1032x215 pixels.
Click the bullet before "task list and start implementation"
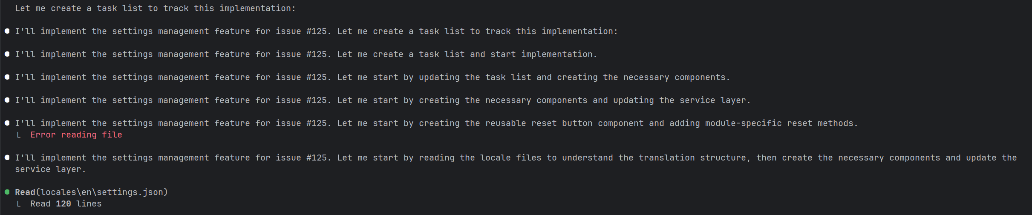pyautogui.click(x=7, y=54)
